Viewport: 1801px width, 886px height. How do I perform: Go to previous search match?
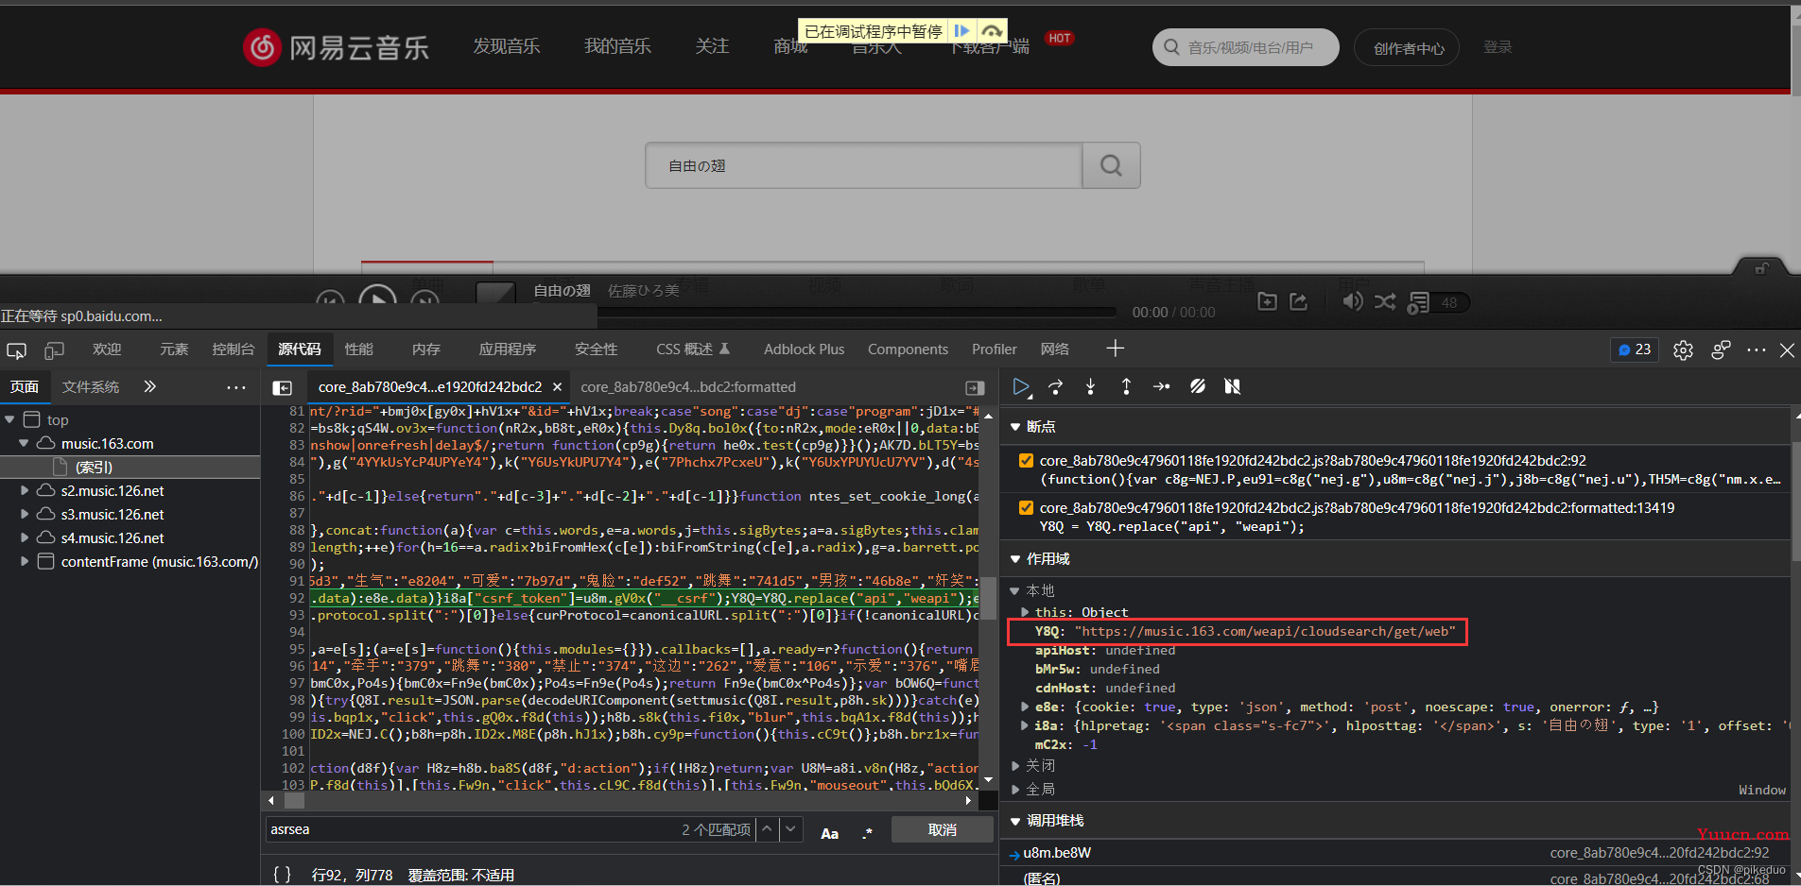[767, 829]
